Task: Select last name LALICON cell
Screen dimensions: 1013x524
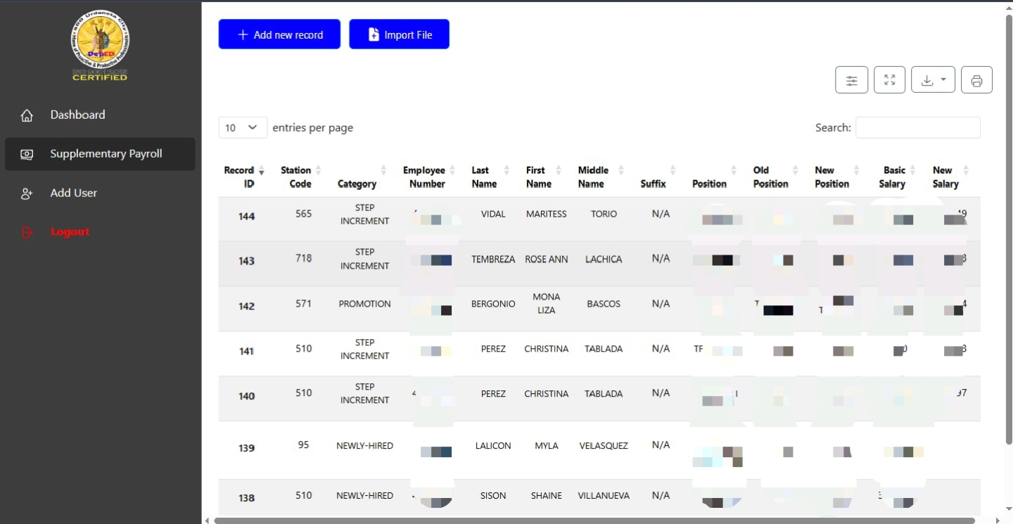Action: [493, 445]
